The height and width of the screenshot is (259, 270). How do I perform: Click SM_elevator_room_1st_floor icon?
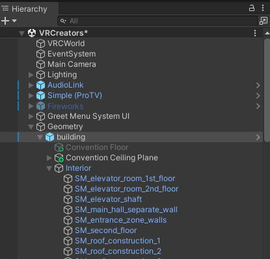pyautogui.click(x=68, y=179)
